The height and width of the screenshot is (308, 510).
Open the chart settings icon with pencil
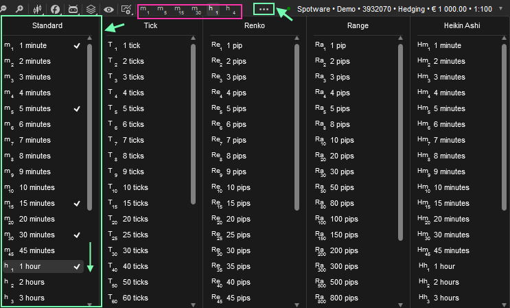[x=126, y=10]
